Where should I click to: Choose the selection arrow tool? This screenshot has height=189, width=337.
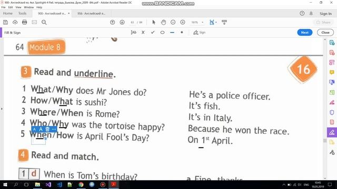coord(154,22)
